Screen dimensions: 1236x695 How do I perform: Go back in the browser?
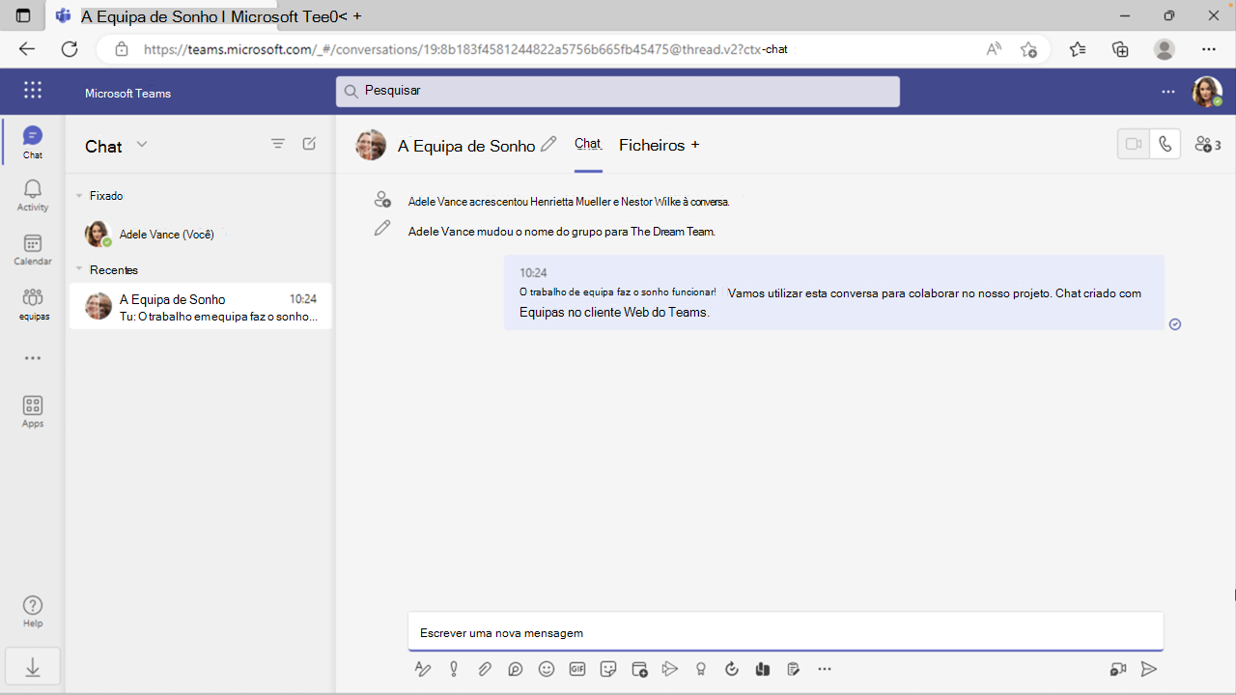[27, 49]
